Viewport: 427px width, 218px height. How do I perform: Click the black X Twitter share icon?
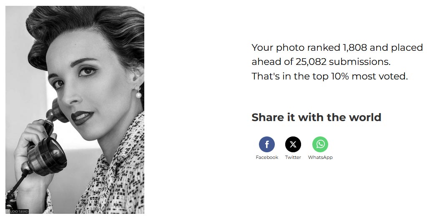(x=293, y=144)
